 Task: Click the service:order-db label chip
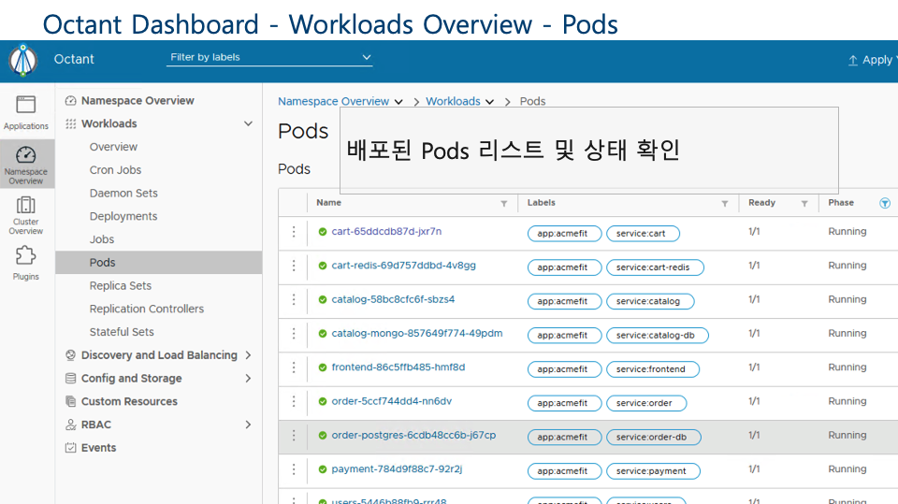coord(654,438)
